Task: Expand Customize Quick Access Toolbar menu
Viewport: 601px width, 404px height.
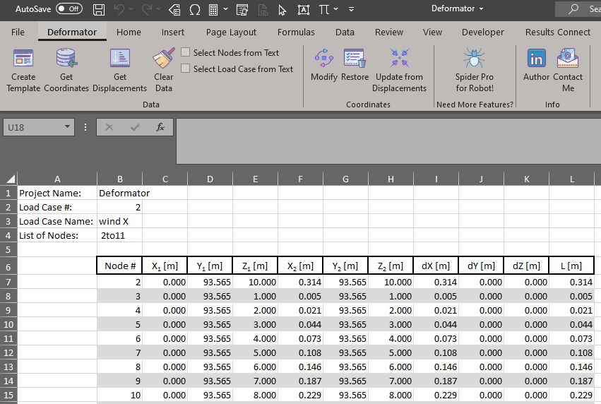Action: pos(351,9)
